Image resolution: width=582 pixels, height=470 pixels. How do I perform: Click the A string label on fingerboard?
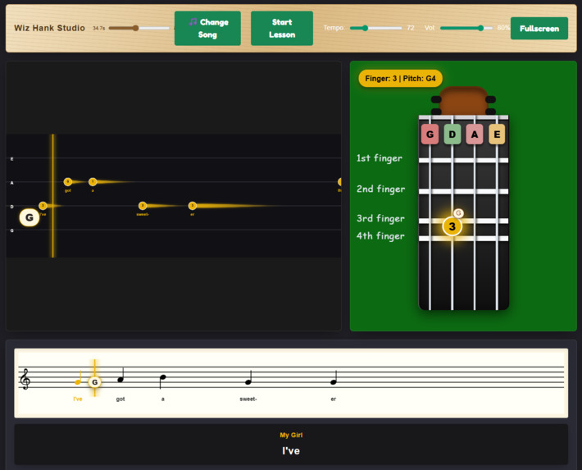click(475, 135)
